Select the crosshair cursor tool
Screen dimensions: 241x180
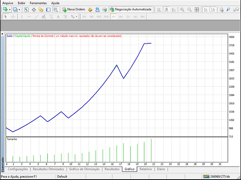13,16
